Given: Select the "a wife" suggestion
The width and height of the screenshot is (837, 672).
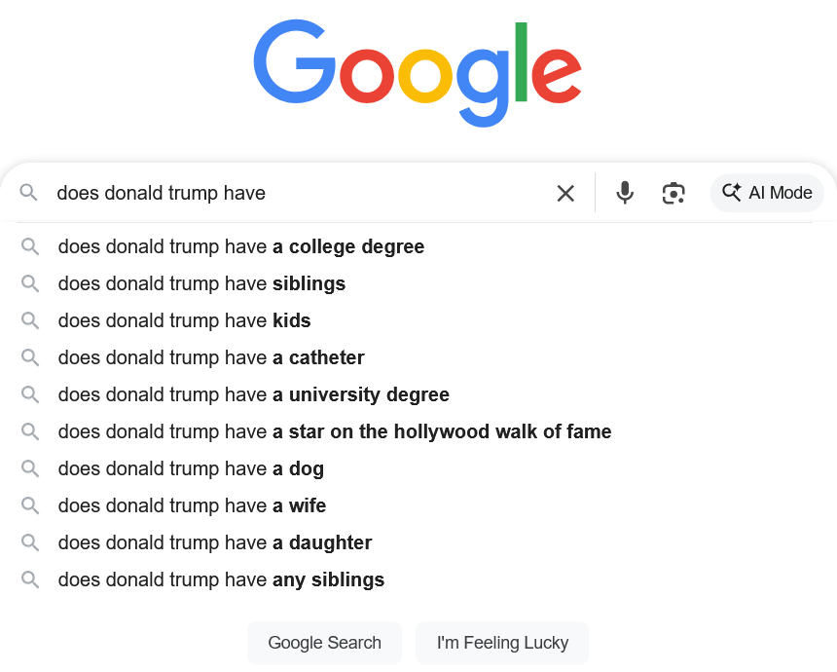Looking at the screenshot, I should tap(192, 505).
